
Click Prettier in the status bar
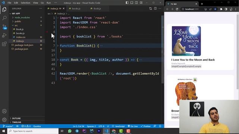point(146,126)
